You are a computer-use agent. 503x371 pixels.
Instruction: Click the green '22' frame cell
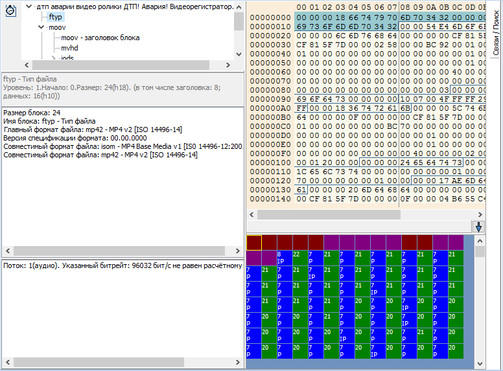pyautogui.click(x=300, y=258)
